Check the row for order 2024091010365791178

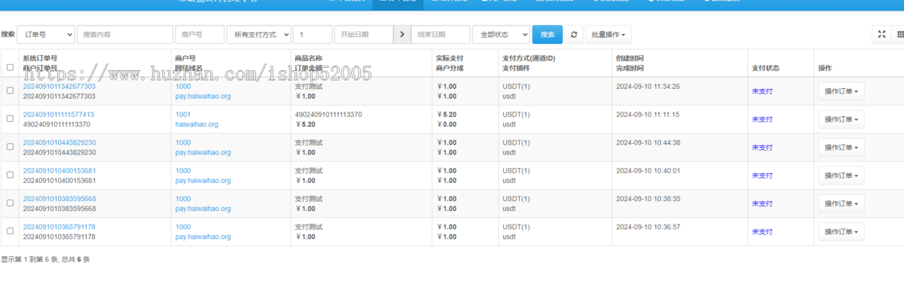coord(10,231)
